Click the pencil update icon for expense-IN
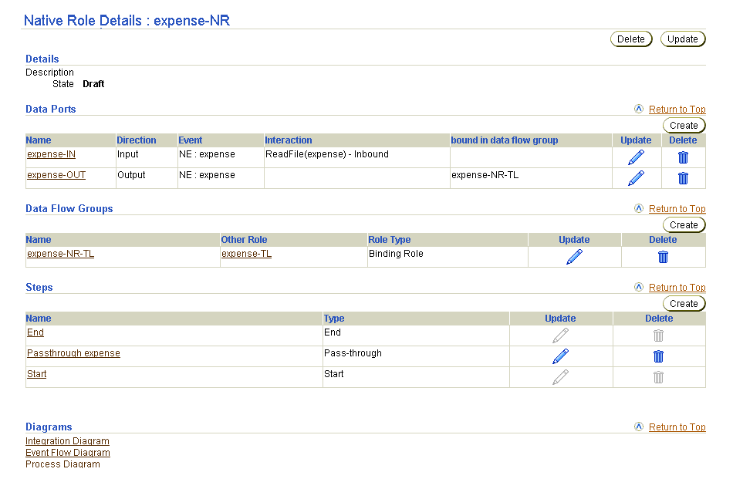This screenshot has height=489, width=733. [x=637, y=157]
